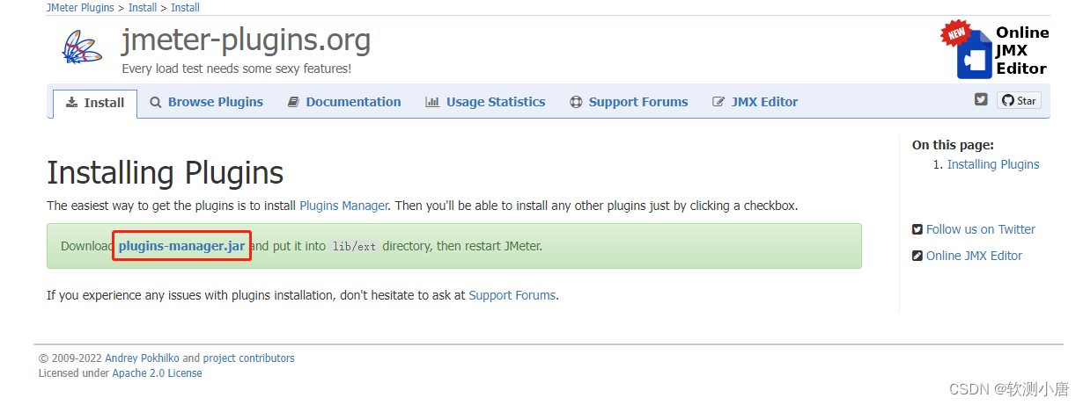Click the JMeter Plugins breadcrumb link
The image size is (1083, 405).
pyautogui.click(x=80, y=8)
